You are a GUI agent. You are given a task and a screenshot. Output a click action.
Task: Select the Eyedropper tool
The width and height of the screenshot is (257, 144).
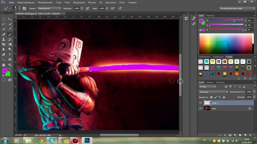click(x=10, y=29)
